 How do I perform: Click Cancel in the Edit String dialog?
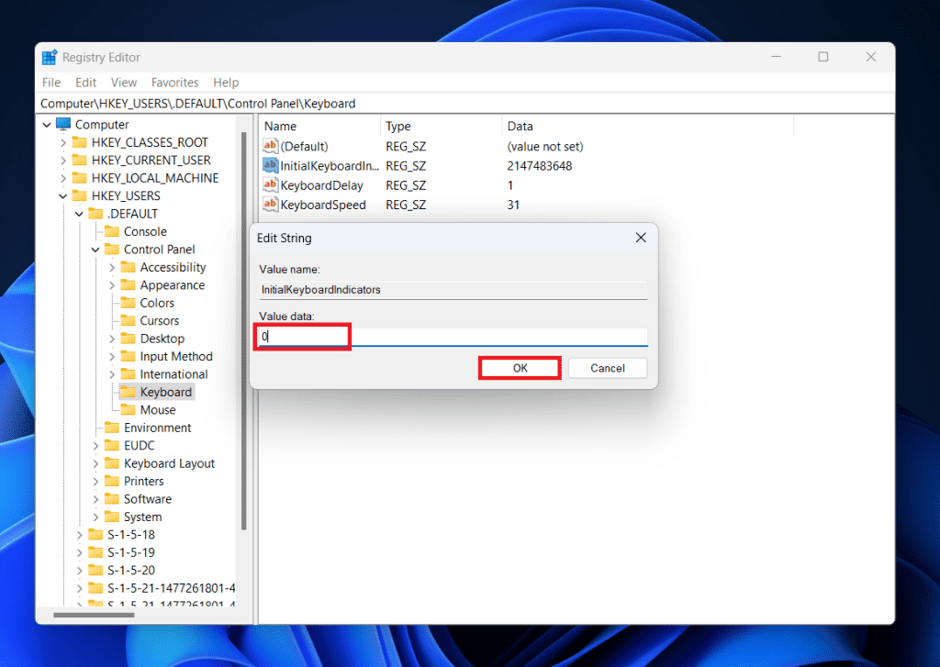tap(607, 367)
